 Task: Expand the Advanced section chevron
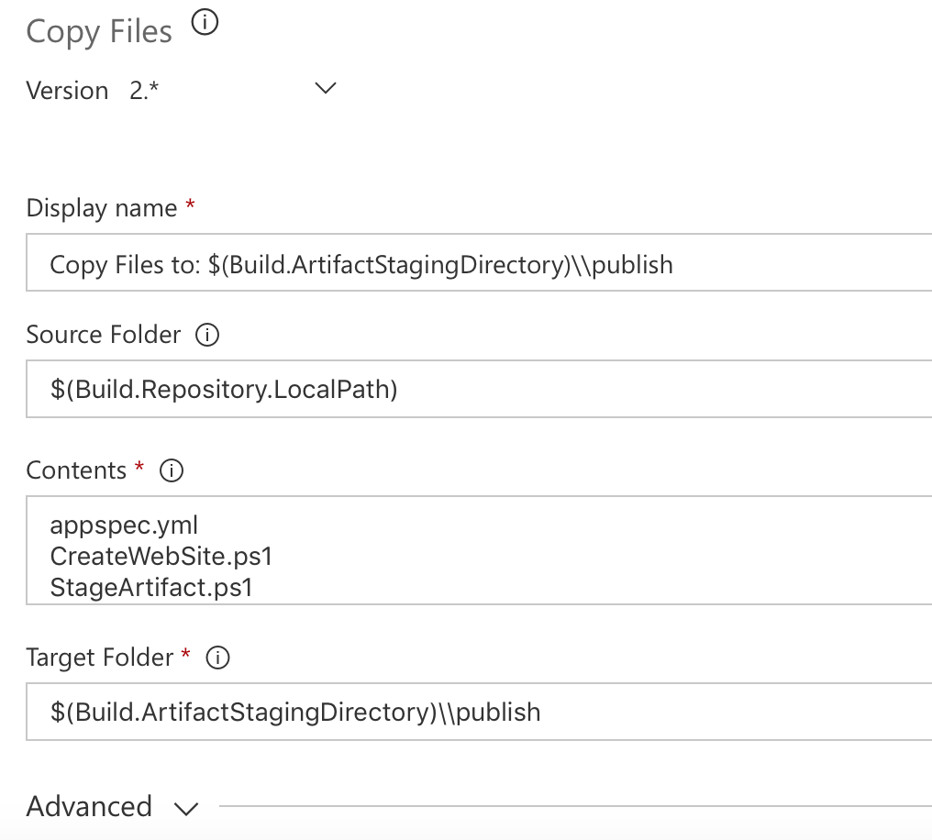click(x=186, y=808)
